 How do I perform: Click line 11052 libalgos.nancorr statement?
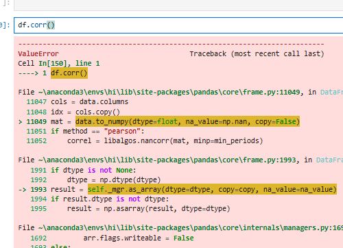(145, 141)
